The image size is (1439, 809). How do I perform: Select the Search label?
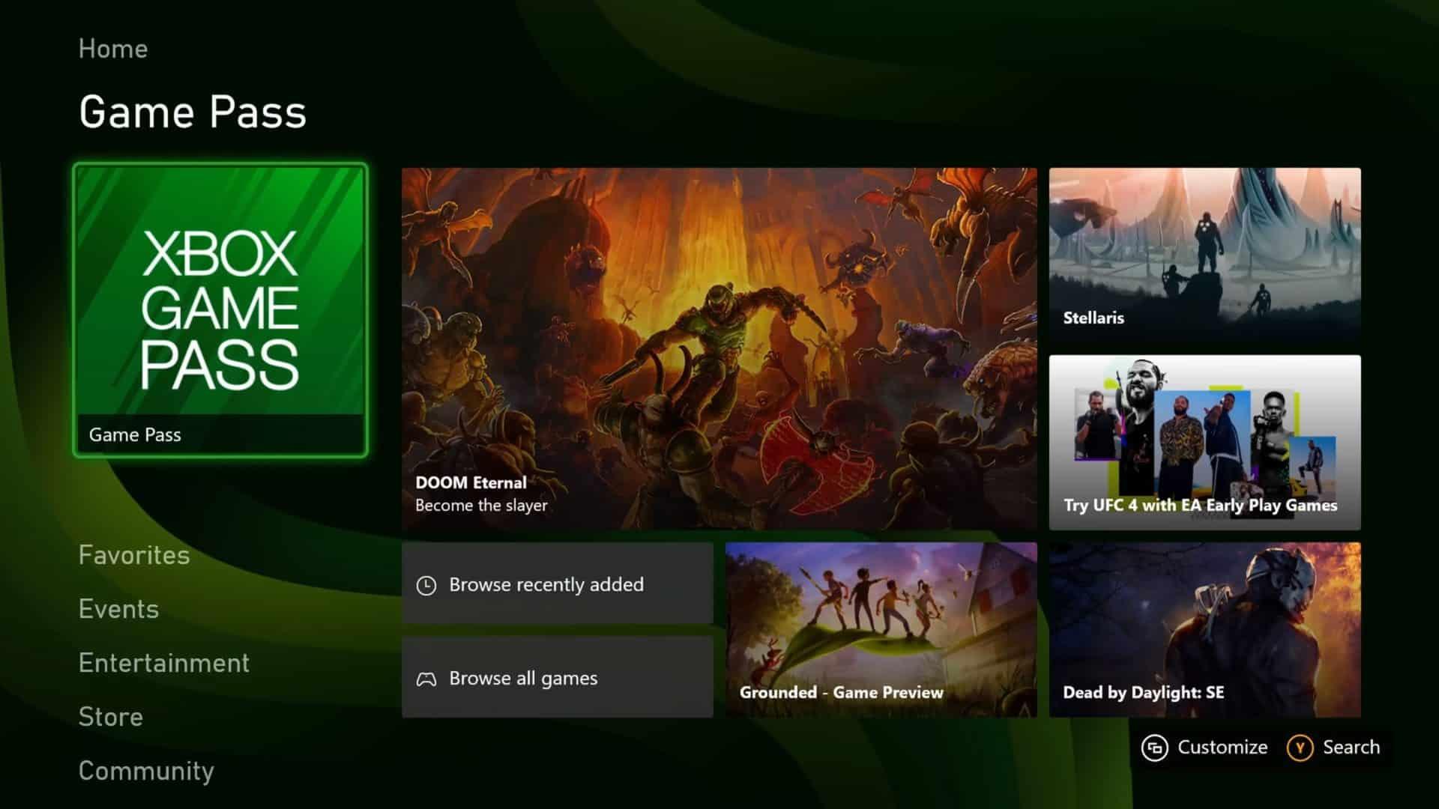(x=1351, y=747)
